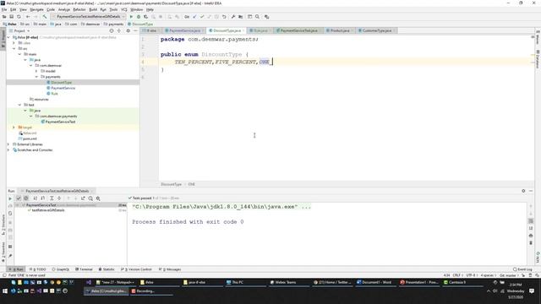
Task: Select testRetrieveGiftDetails in test results
Action: [x=48, y=210]
